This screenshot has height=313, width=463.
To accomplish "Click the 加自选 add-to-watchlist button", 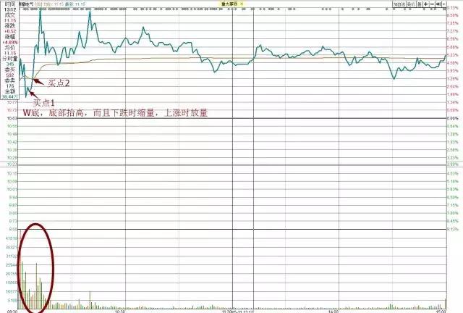I will pos(399,4).
